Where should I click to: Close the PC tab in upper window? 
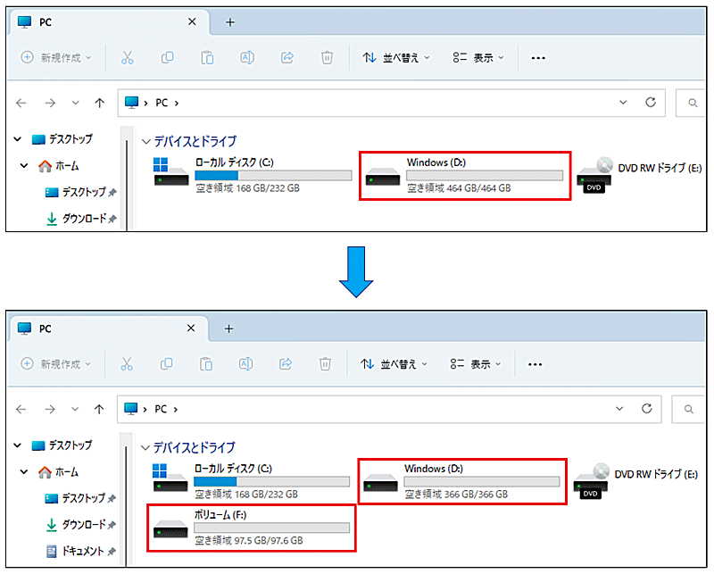coord(192,21)
